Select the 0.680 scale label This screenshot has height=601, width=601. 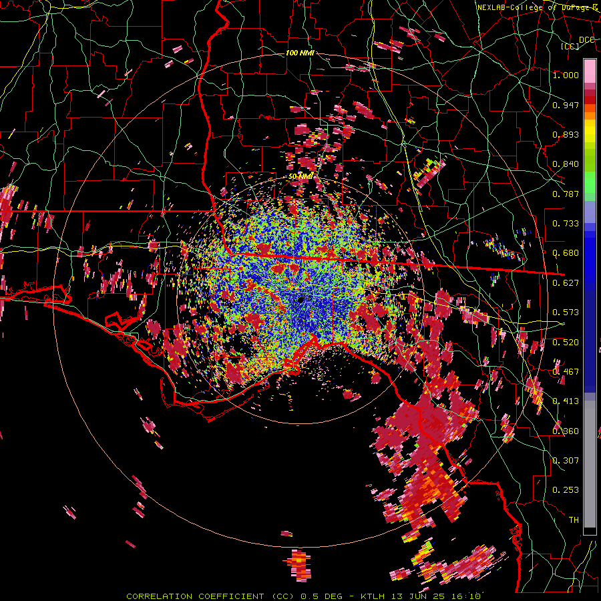[x=566, y=253]
